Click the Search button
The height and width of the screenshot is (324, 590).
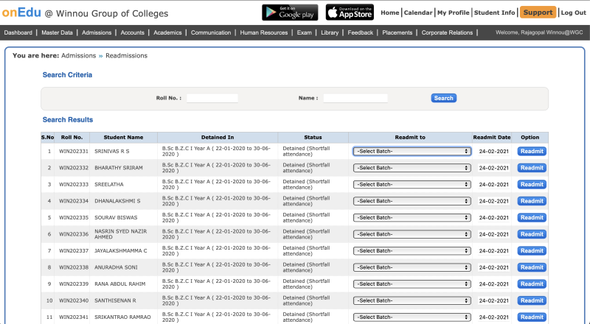[443, 98]
